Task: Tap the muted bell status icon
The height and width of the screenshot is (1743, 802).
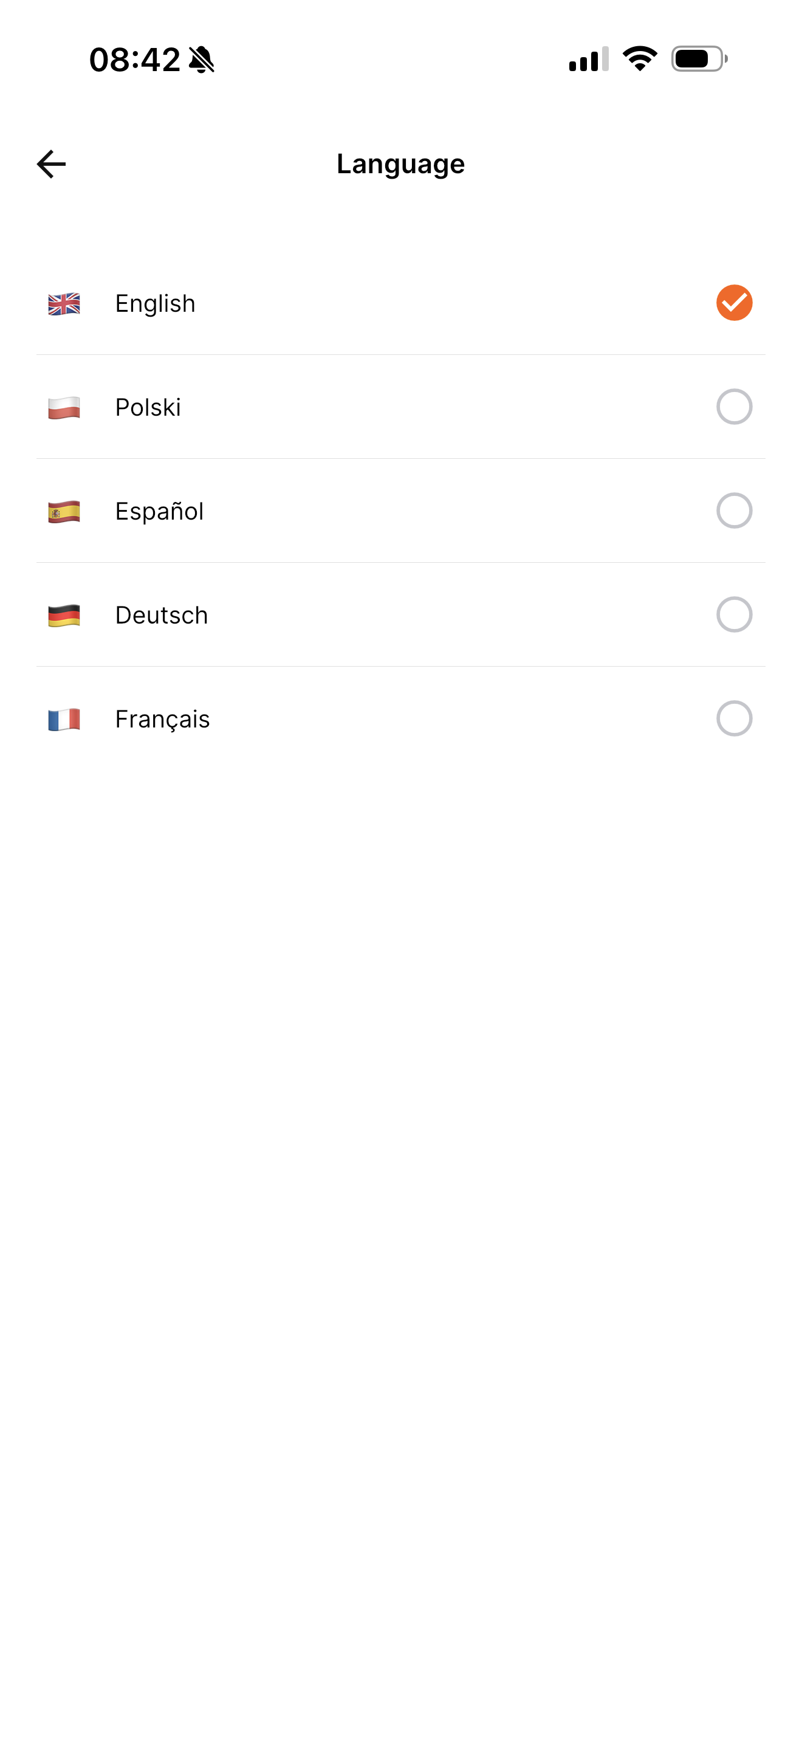Action: pos(202,60)
